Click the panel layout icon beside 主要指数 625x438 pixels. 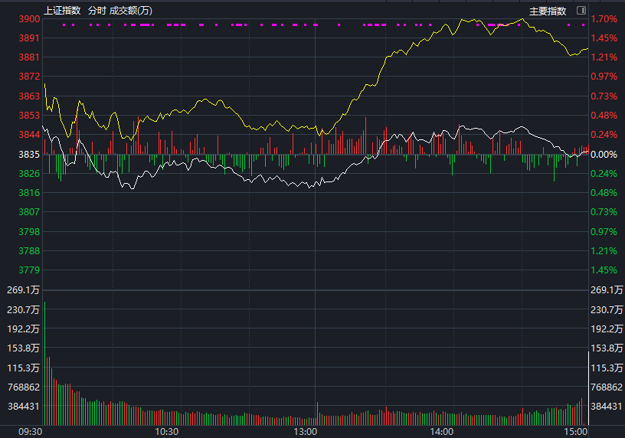click(x=581, y=11)
